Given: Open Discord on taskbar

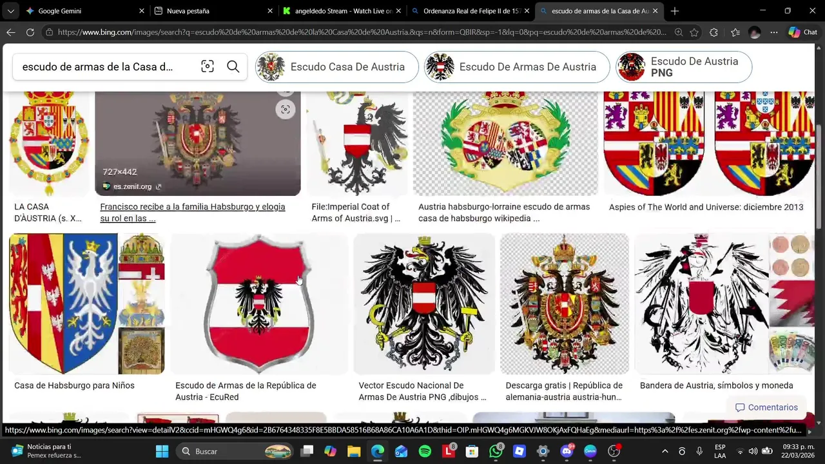Looking at the screenshot, I should 567,451.
